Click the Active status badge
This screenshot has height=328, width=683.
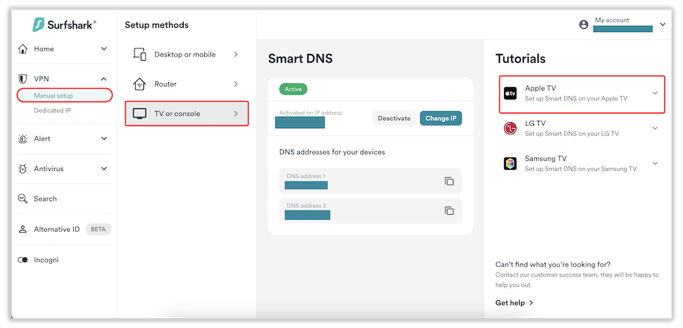[x=293, y=89]
